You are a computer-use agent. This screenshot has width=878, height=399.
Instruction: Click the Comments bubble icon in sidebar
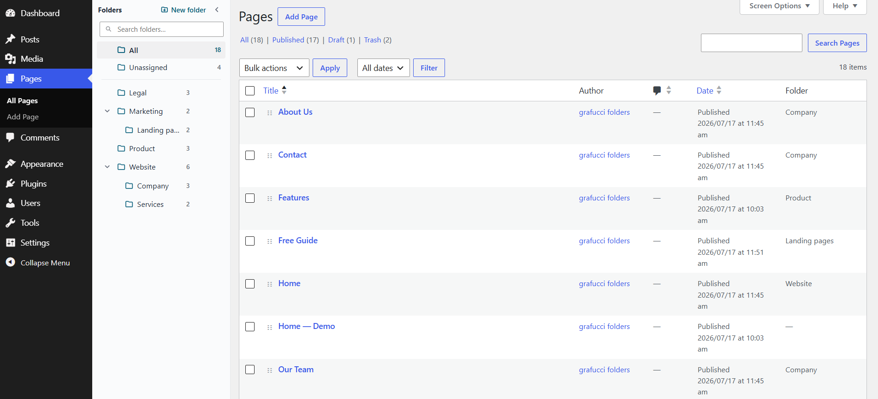click(10, 137)
